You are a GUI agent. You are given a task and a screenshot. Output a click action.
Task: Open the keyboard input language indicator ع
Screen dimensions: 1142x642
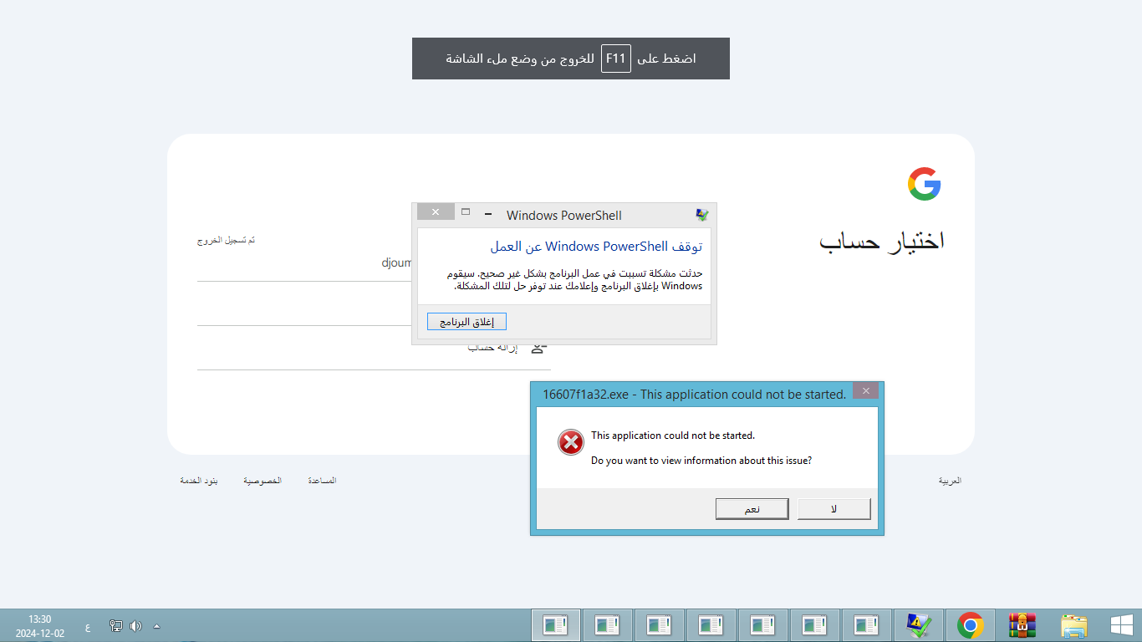point(88,626)
